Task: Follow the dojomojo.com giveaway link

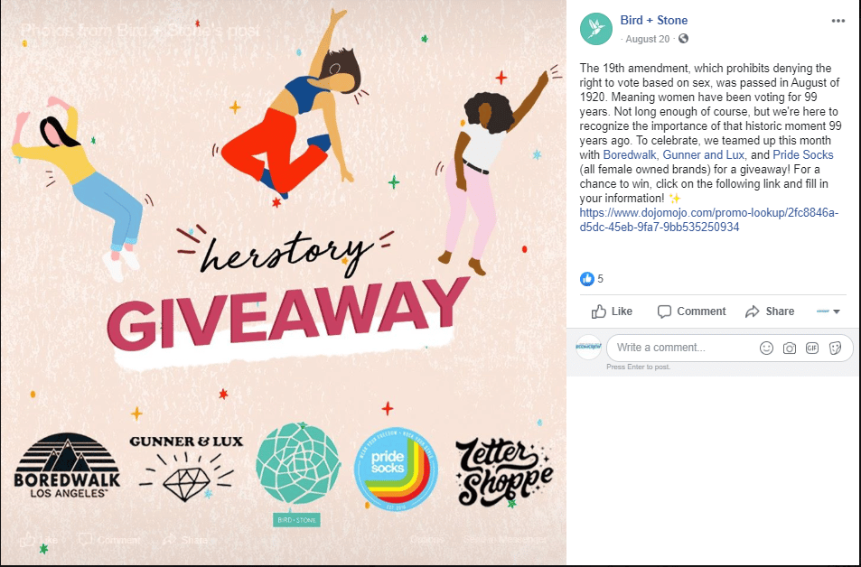Action: click(709, 219)
